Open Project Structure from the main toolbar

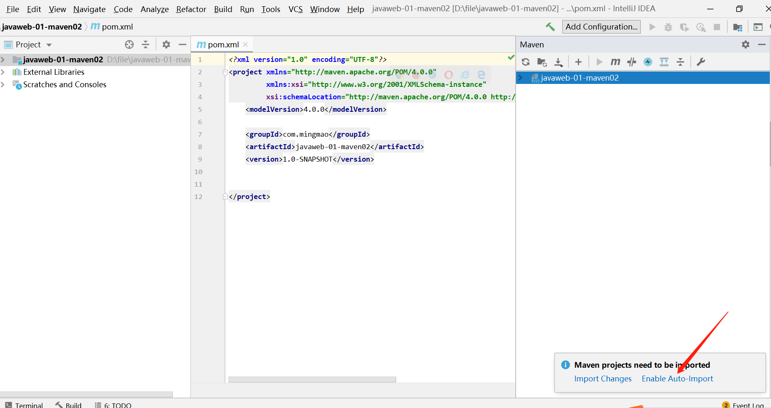point(738,27)
